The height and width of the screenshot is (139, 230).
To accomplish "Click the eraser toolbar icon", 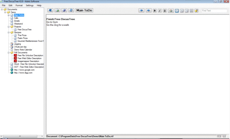I will (64, 10).
